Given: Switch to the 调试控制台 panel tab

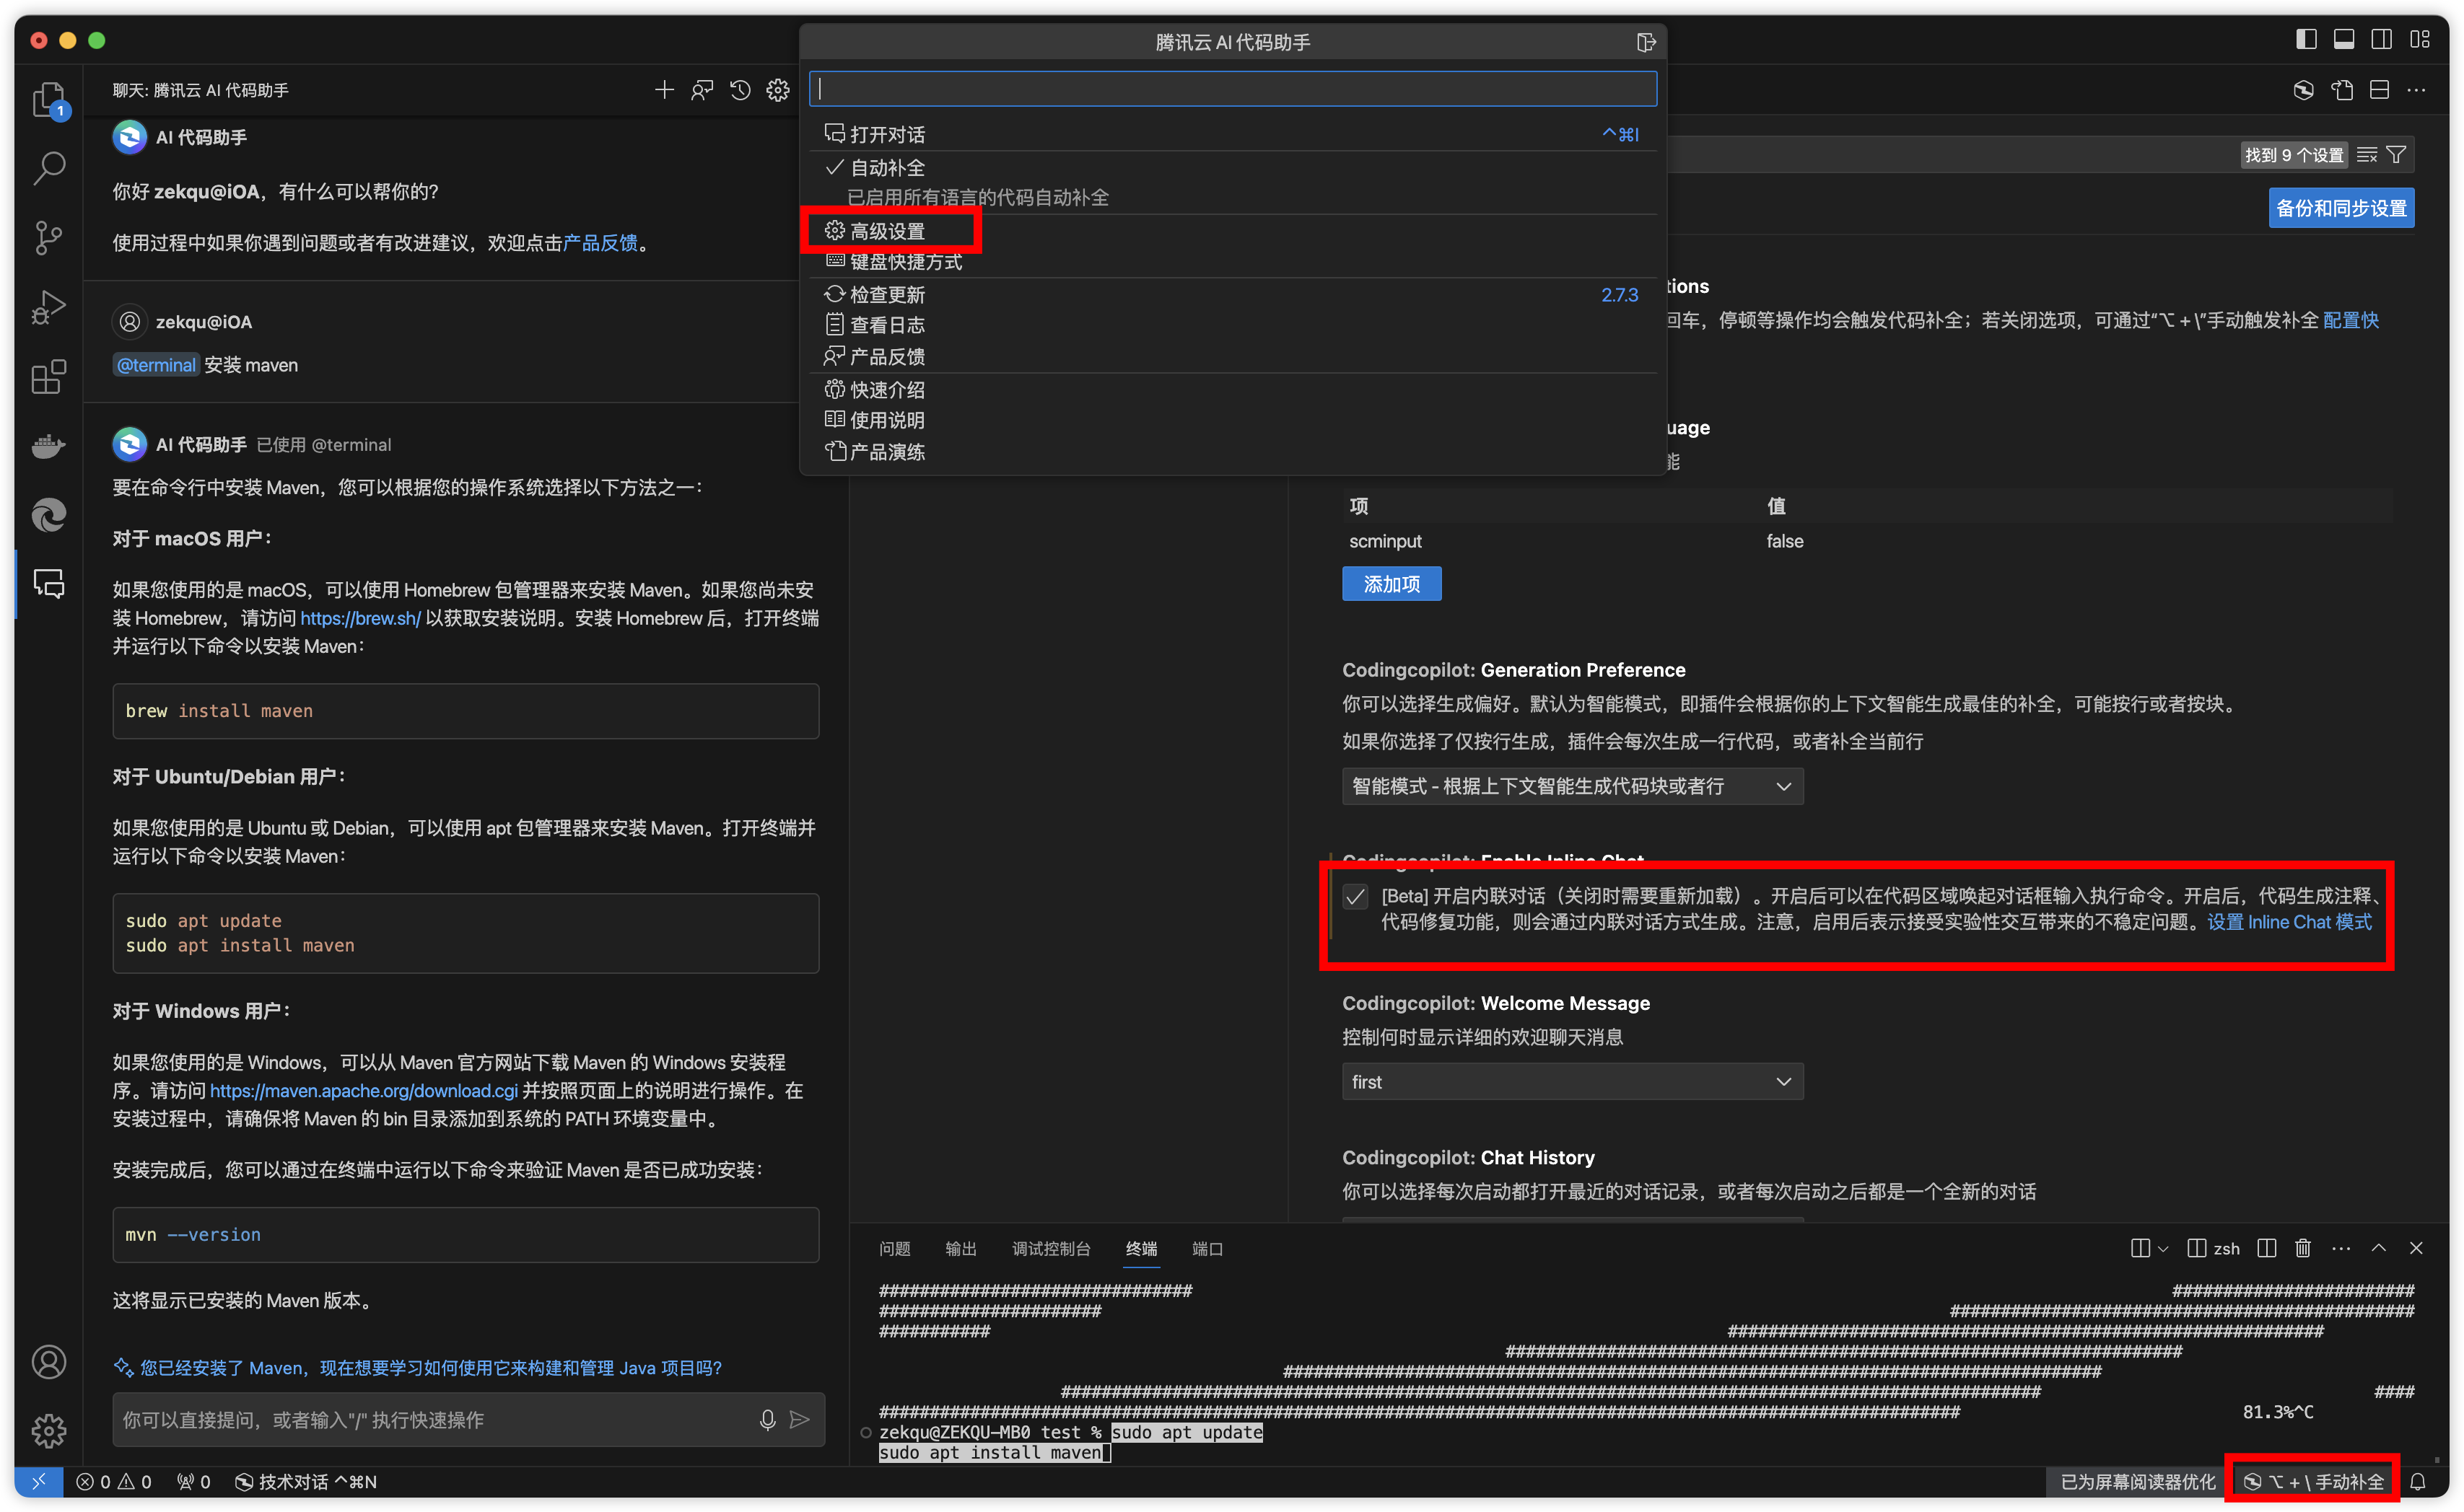Looking at the screenshot, I should [x=1050, y=1249].
